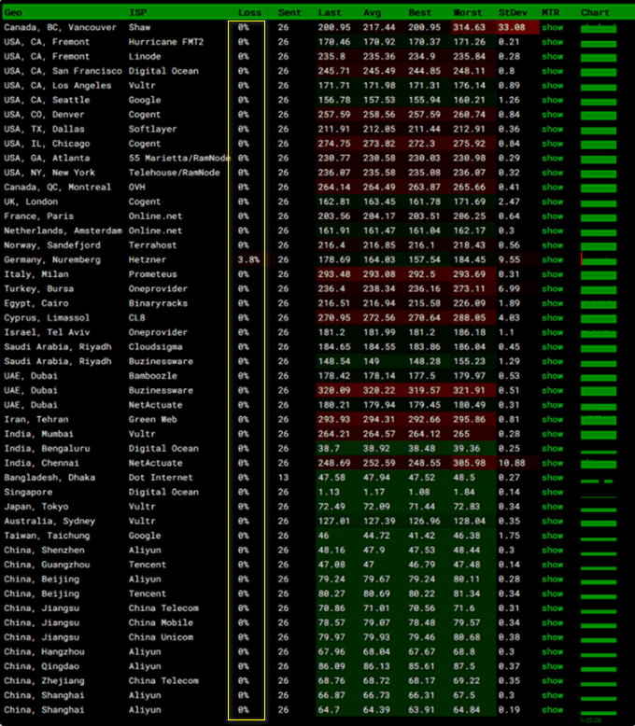Click the chart thumbnail for Bangladesh, Dhaka
The width and height of the screenshot is (635, 726).
click(x=598, y=478)
